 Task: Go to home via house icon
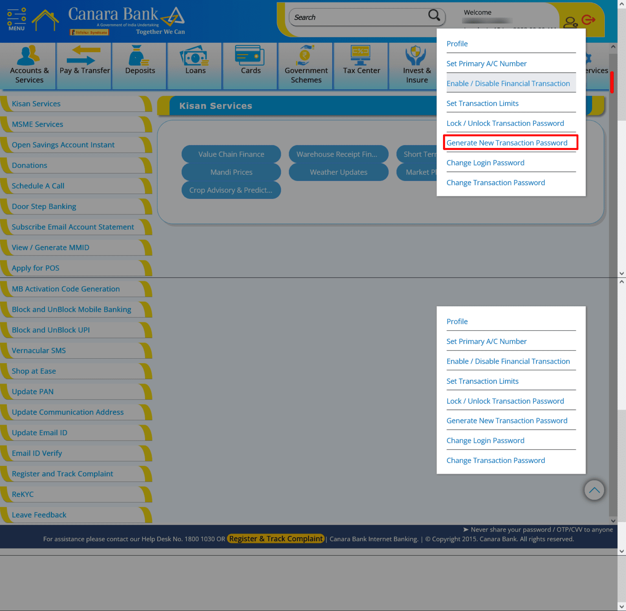point(45,20)
